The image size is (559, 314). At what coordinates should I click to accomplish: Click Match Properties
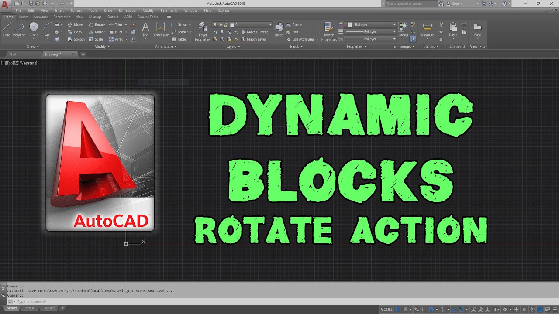click(x=329, y=31)
